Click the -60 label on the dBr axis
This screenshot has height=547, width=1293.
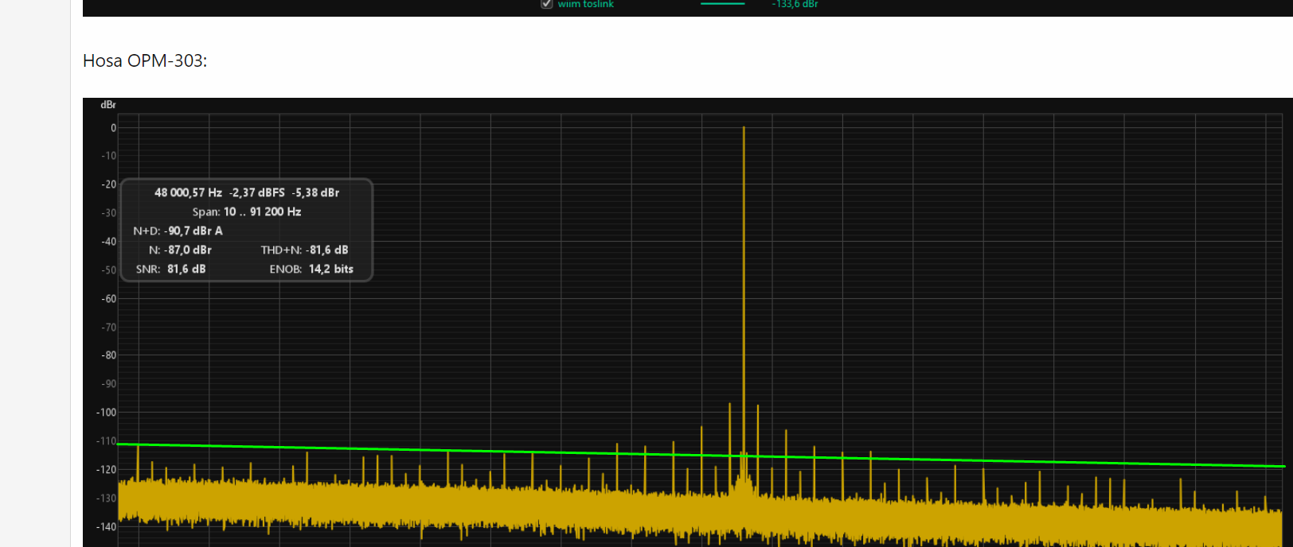(108, 299)
